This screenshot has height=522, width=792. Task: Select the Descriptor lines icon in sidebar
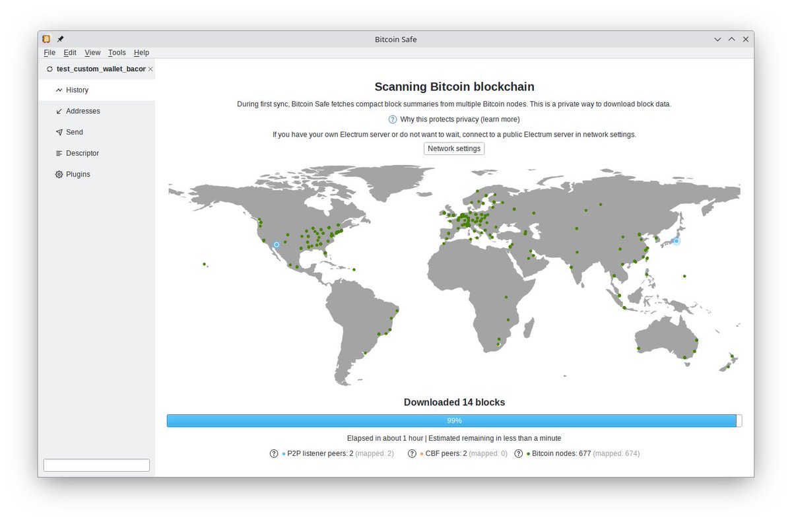59,153
